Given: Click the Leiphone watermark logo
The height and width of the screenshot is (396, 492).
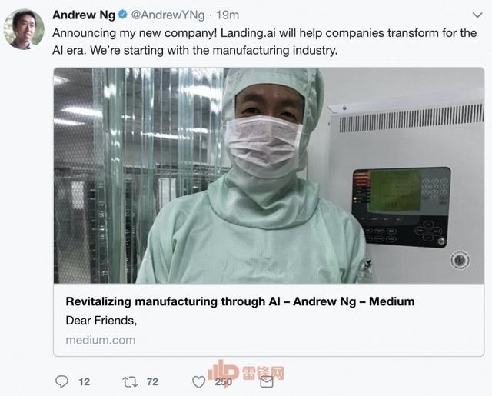Looking at the screenshot, I should [x=246, y=372].
